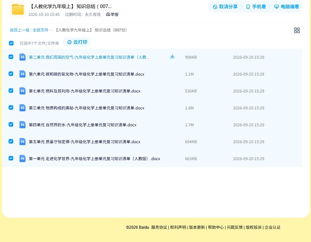Click the 已选中7个文件/文件夹 label

[x=39, y=43]
